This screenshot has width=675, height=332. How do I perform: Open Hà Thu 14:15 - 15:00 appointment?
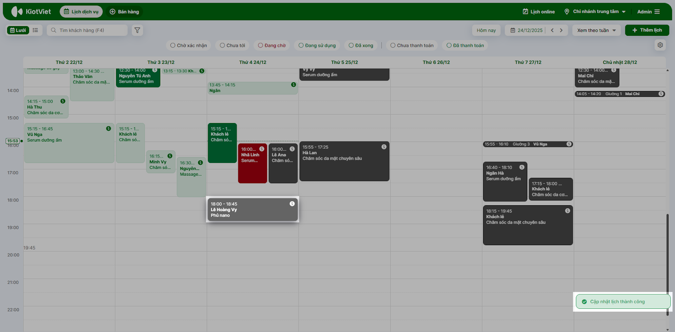(46, 107)
